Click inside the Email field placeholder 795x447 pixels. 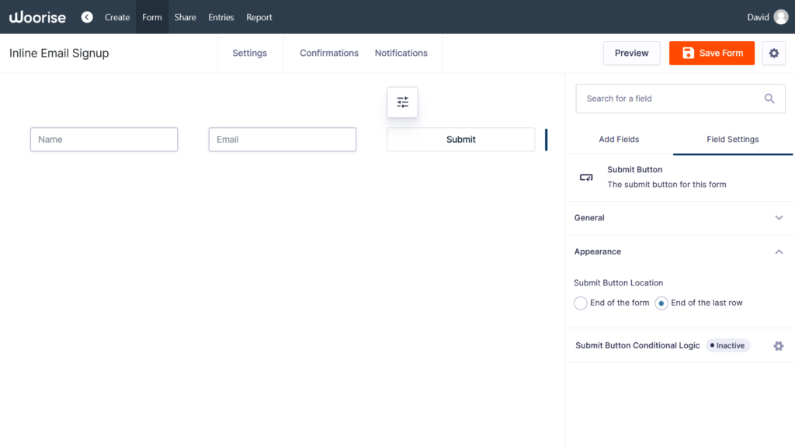pyautogui.click(x=282, y=139)
